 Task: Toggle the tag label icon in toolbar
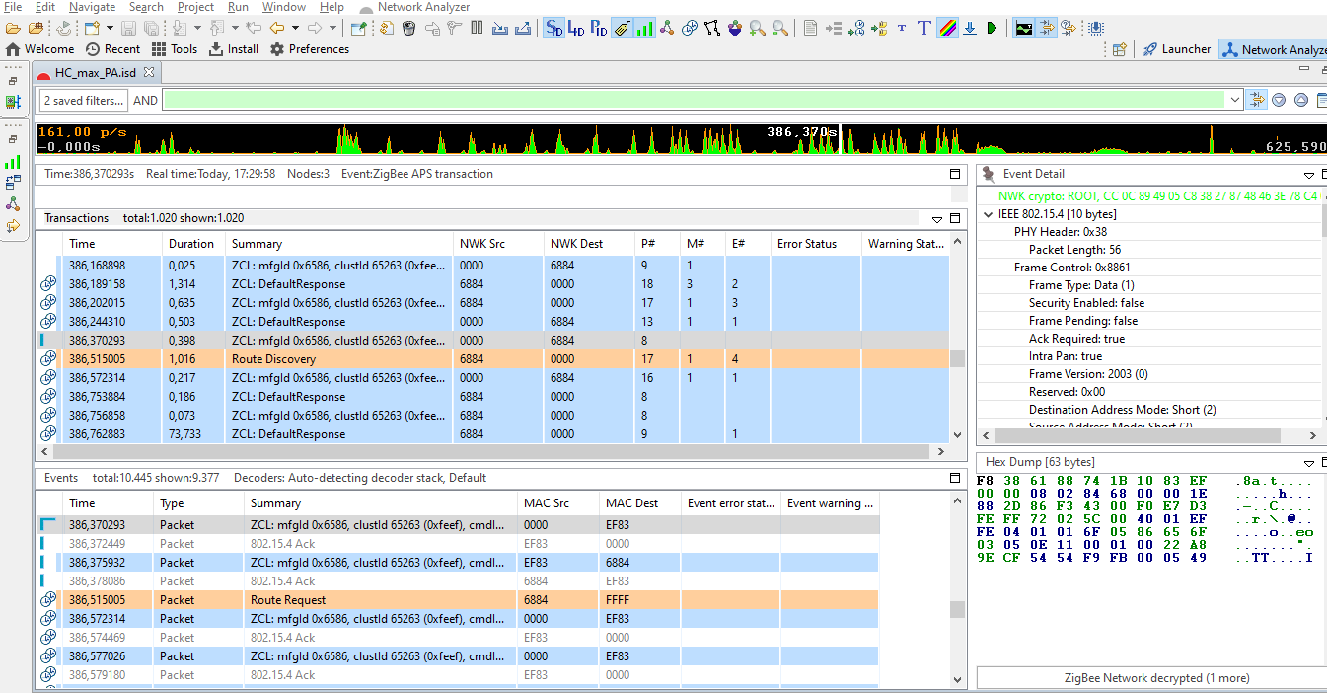pos(621,28)
